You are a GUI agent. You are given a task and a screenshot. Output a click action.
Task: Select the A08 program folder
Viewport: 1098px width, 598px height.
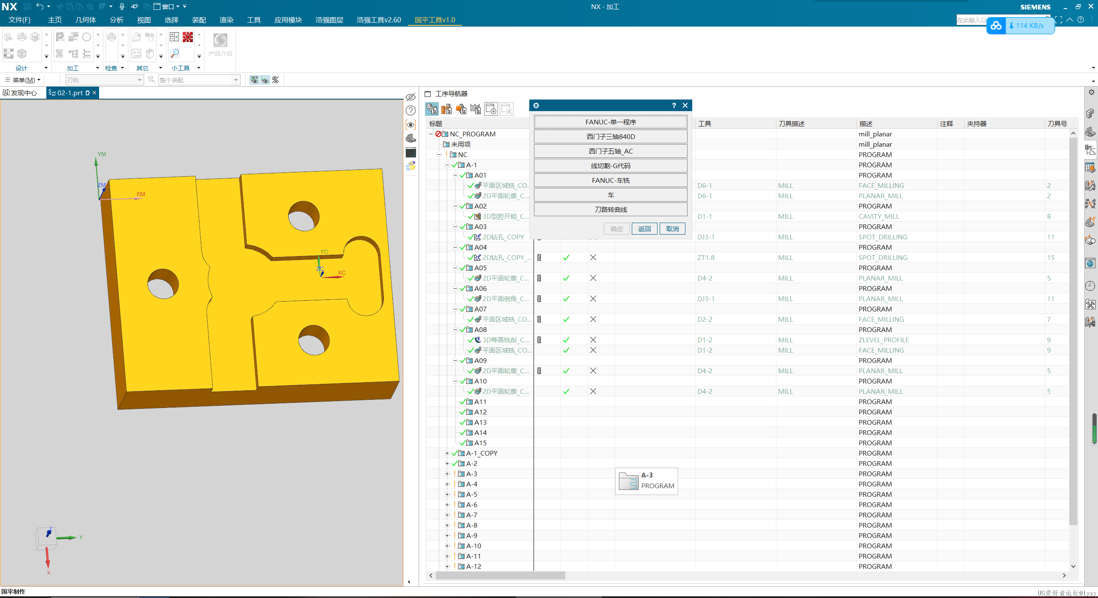480,330
